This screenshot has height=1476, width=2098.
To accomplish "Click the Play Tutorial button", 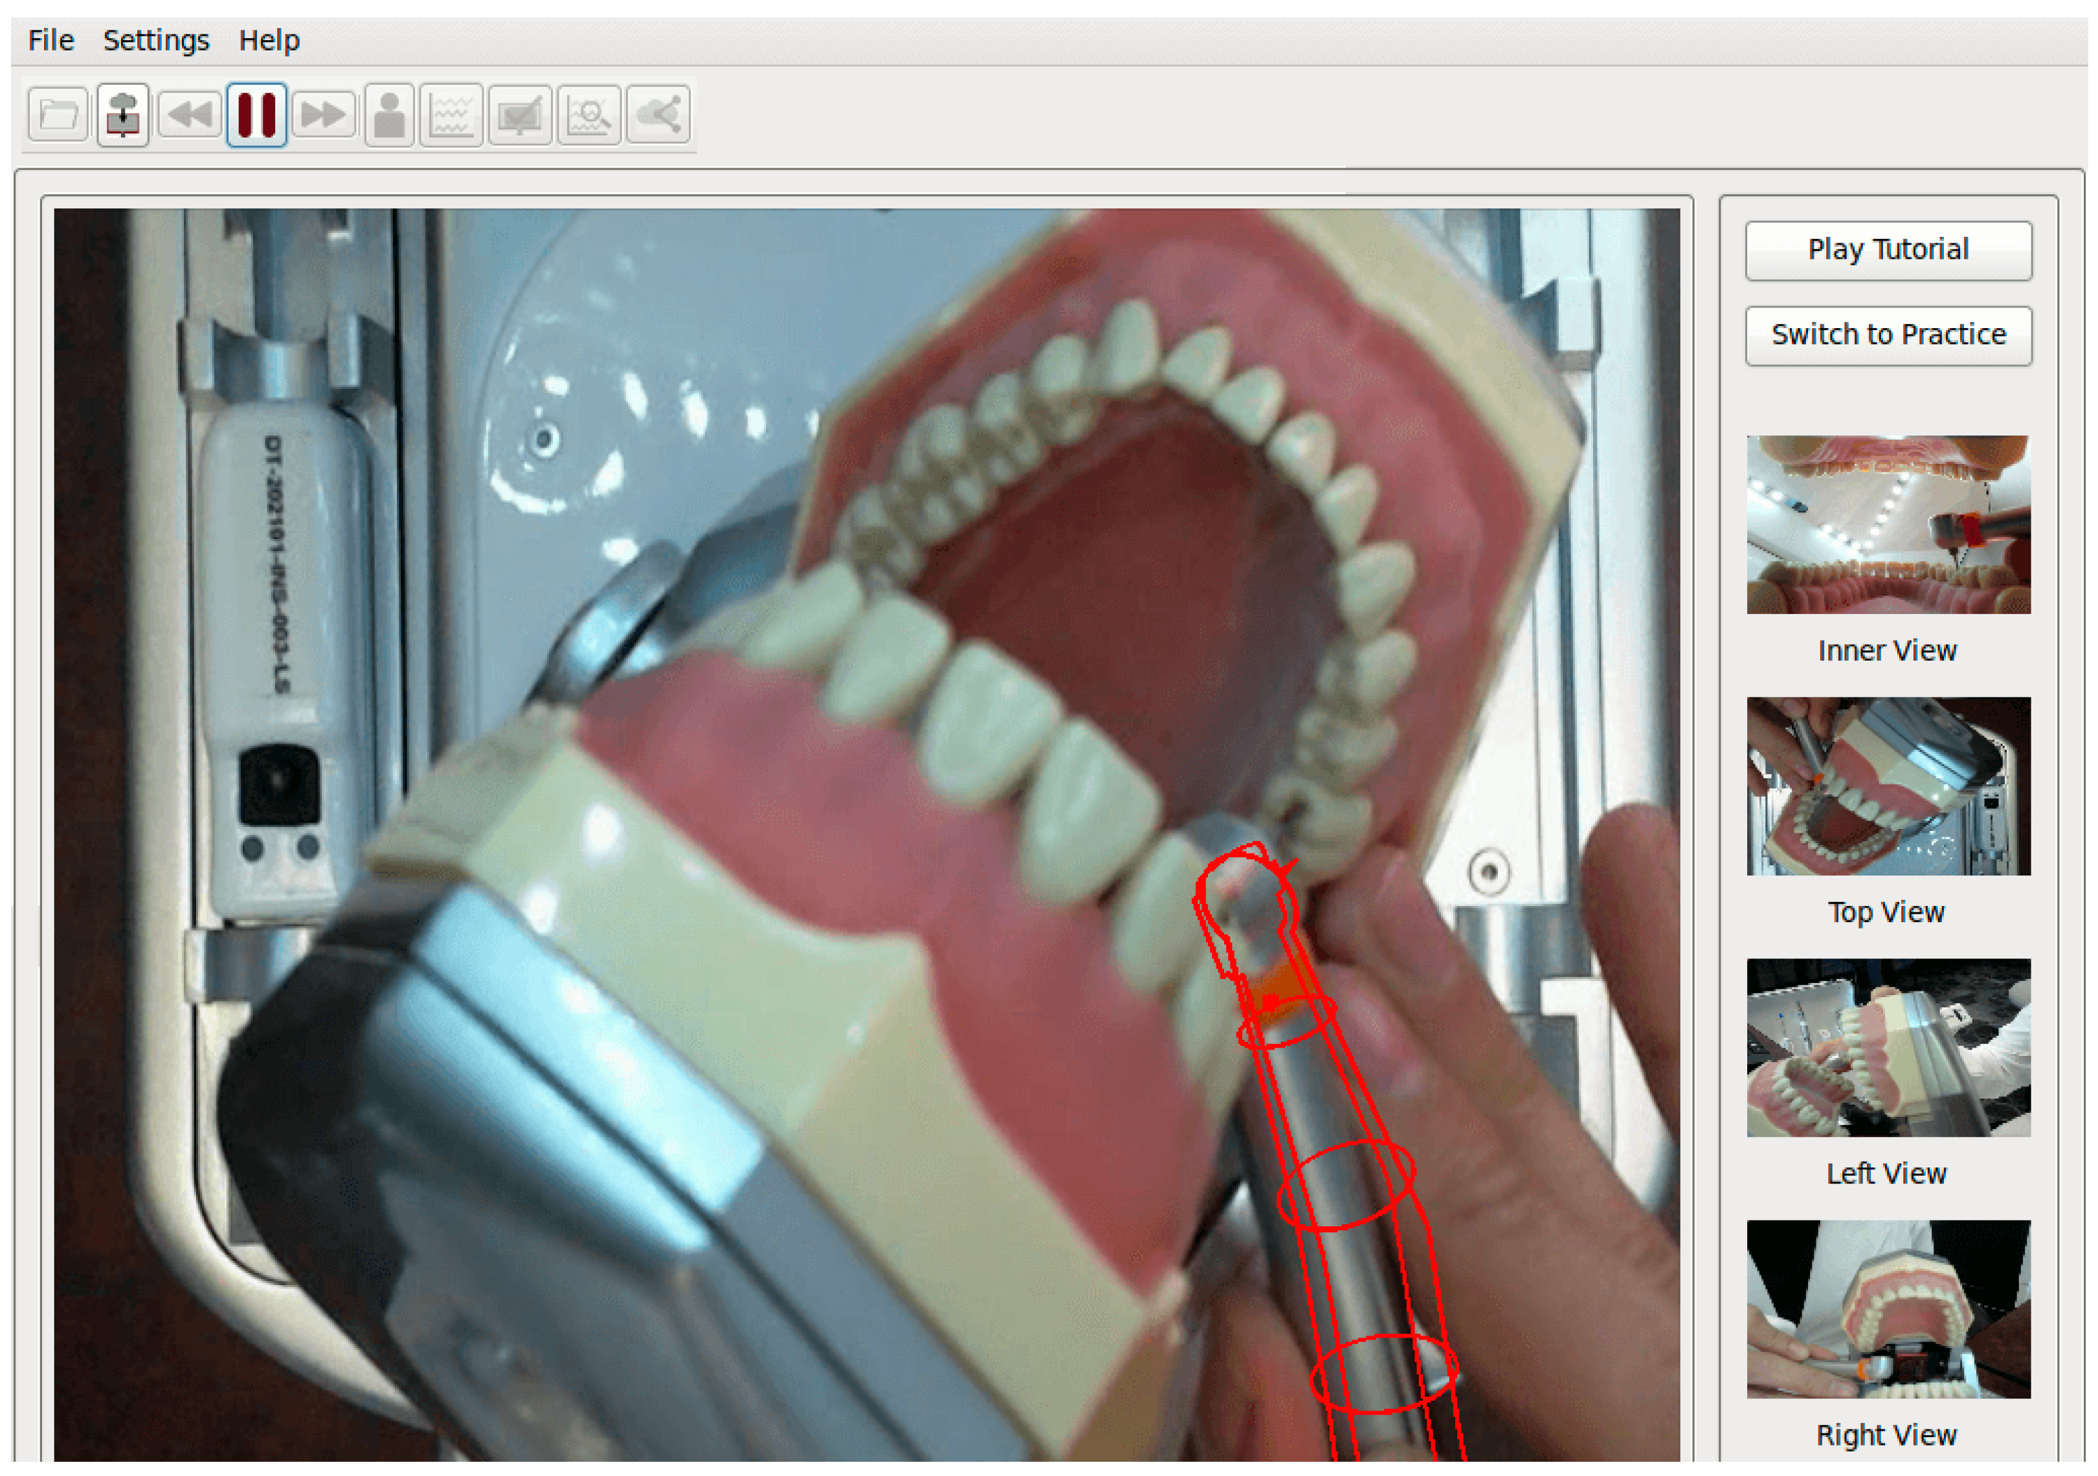I will tap(1889, 249).
